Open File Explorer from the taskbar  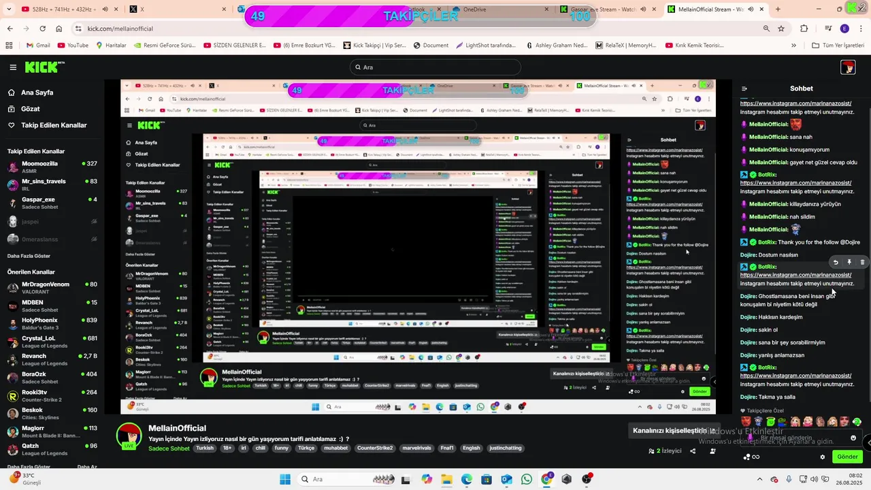click(447, 479)
